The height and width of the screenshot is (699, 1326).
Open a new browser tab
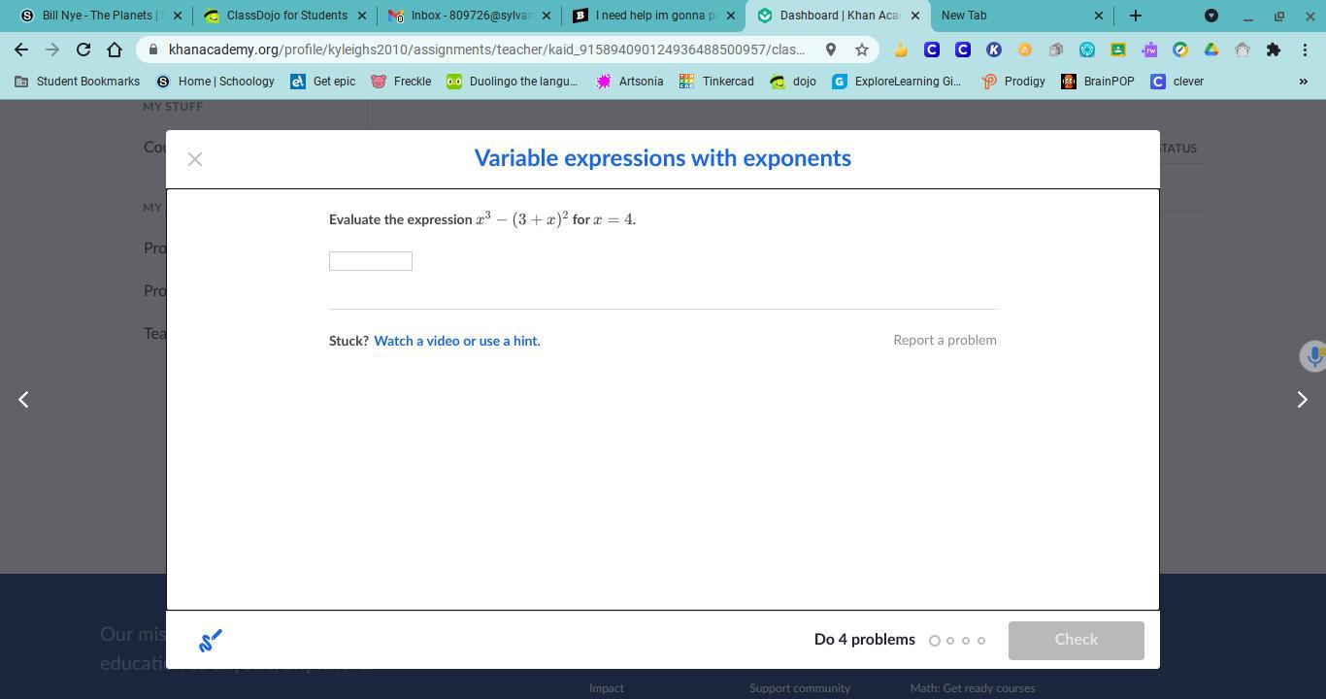tap(1136, 16)
